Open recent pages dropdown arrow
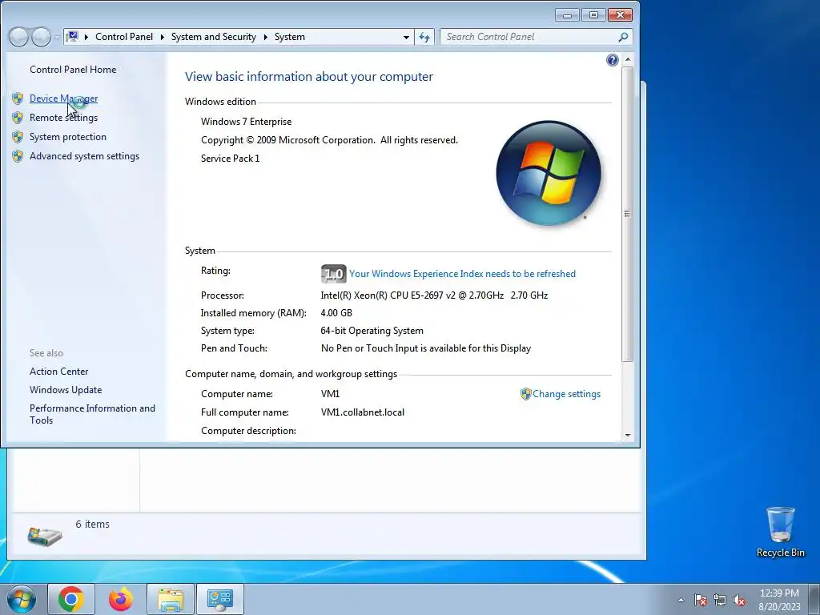820x615 pixels. click(57, 37)
